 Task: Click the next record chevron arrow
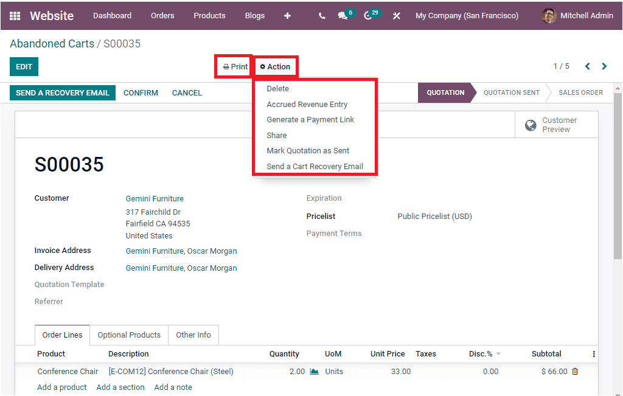(604, 66)
